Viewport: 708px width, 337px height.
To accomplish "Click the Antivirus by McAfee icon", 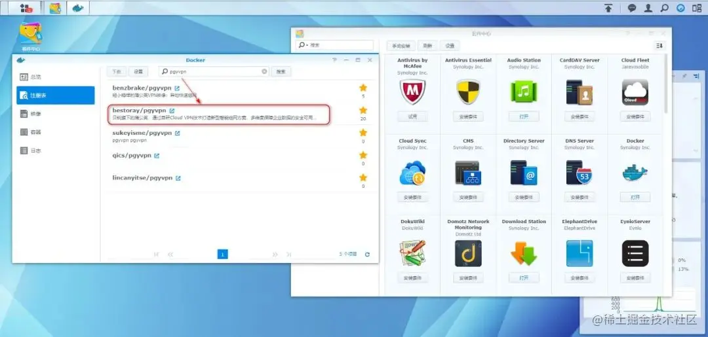I will 412,92.
